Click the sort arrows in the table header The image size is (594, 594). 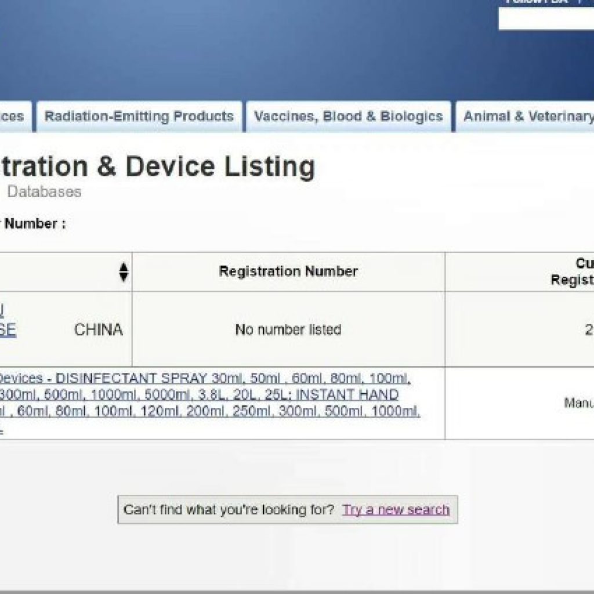[123, 271]
